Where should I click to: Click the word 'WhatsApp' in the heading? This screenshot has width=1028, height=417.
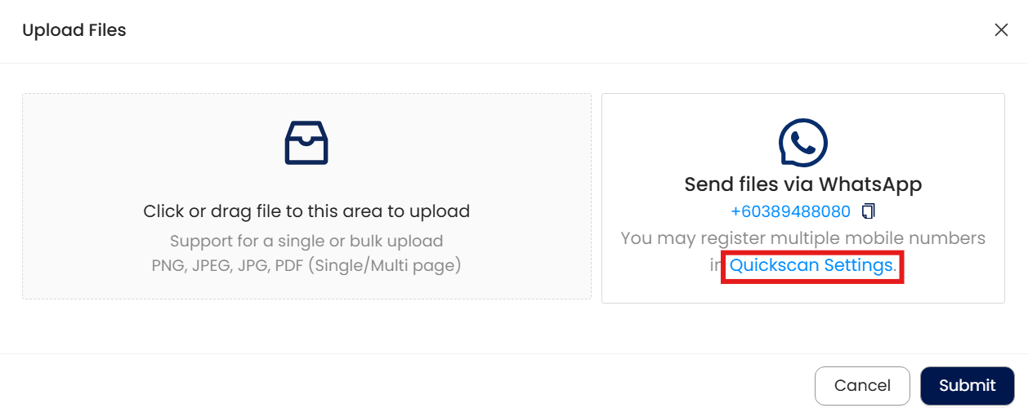870,184
